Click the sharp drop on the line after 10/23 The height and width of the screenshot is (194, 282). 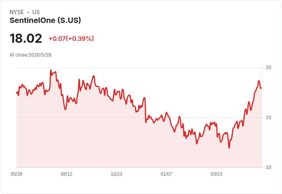point(145,110)
